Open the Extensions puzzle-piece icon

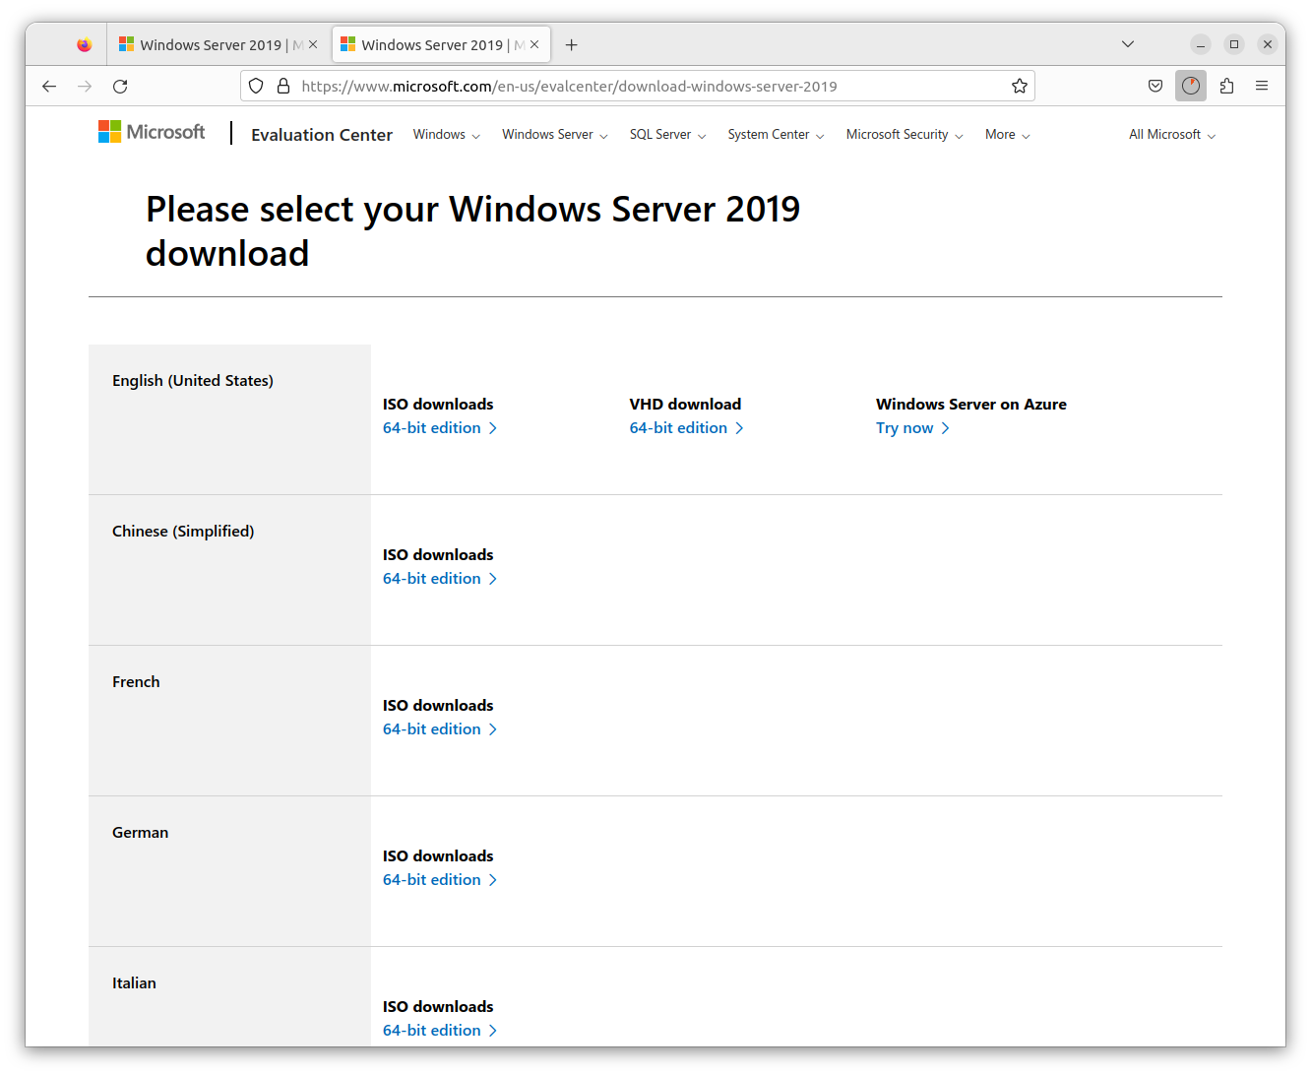point(1226,87)
